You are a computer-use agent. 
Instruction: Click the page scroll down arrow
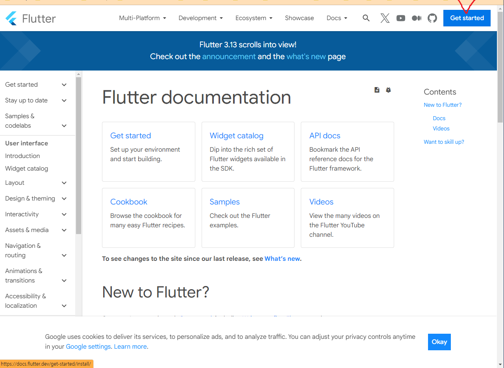(x=500, y=364)
